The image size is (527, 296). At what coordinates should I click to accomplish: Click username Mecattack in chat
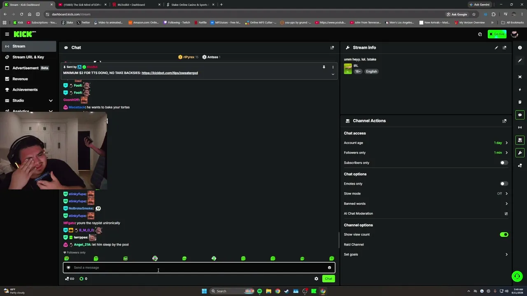pos(77,107)
